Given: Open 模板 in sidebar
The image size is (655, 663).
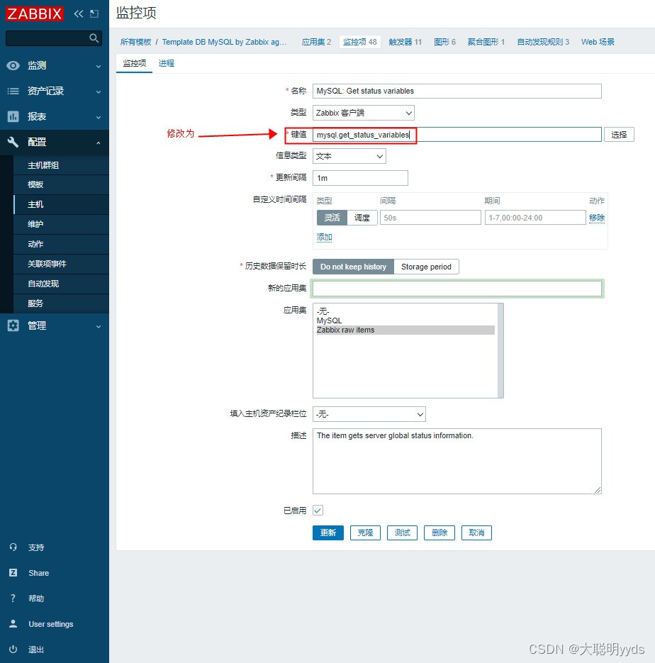Looking at the screenshot, I should point(61,185).
